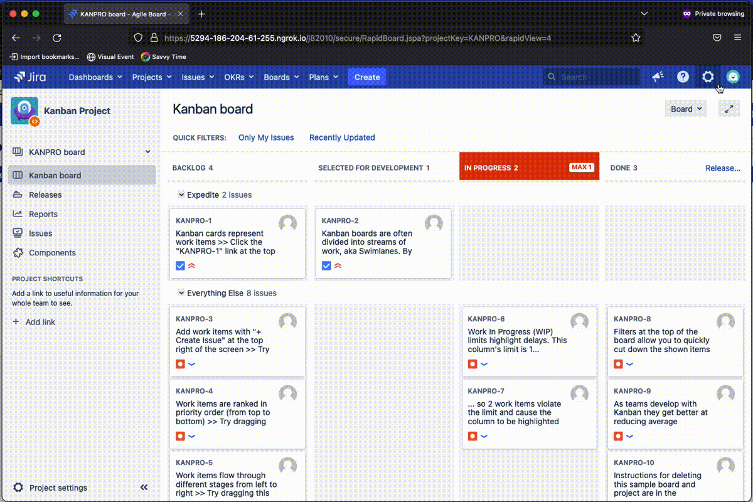Screen dimensions: 753x502
Task: Toggle the Only My Issues quick filter
Action: click(266, 137)
